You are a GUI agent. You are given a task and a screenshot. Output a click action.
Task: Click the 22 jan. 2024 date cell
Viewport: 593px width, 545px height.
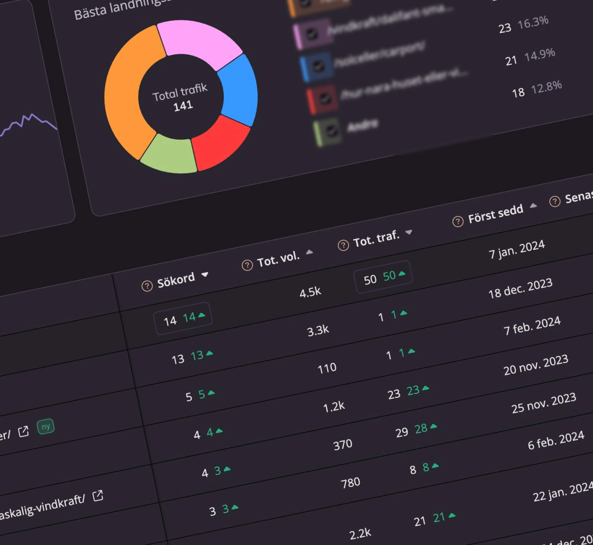point(563,492)
